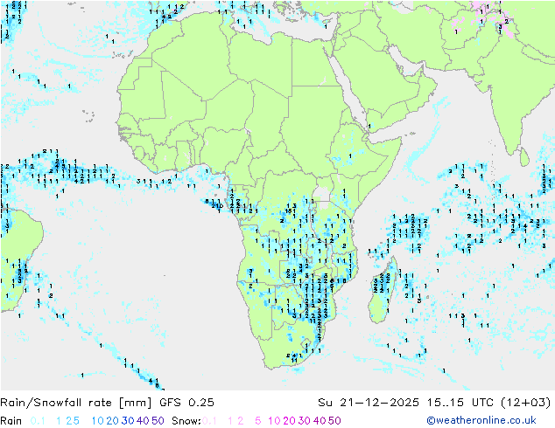Screen dimensions: 555x428
Task: Select snow legend value 10
Action: 274,421
